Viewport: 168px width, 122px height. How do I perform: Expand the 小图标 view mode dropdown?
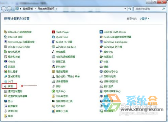point(149,18)
